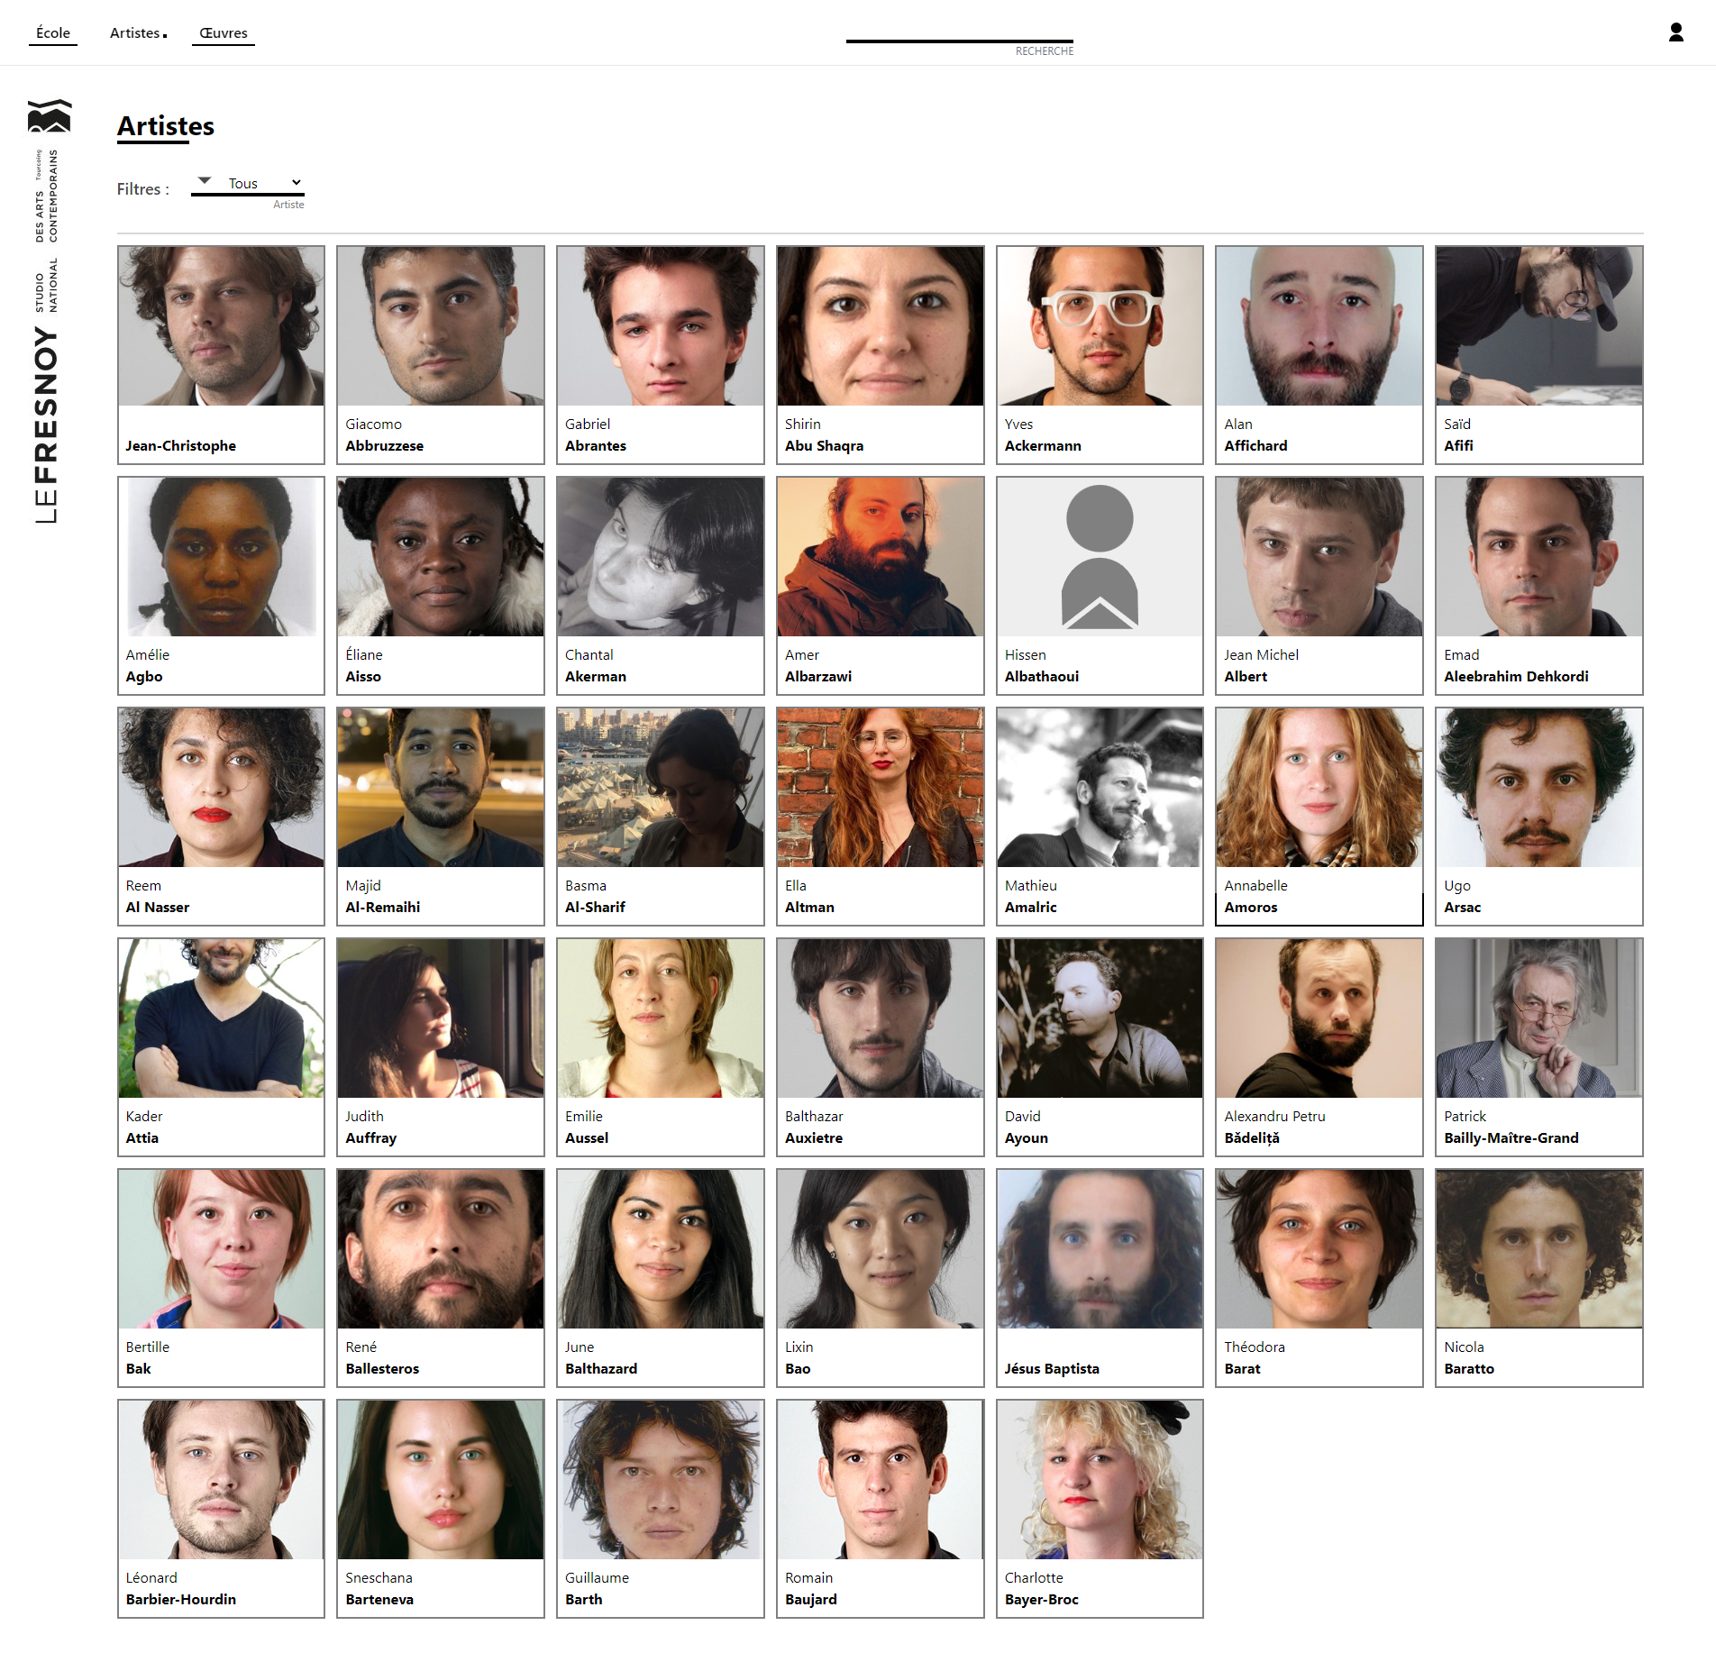This screenshot has width=1716, height=1662.
Task: Open the École menu
Action: click(53, 33)
